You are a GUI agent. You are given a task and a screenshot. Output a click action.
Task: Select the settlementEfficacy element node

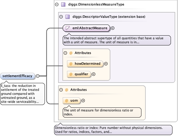coord(18,76)
